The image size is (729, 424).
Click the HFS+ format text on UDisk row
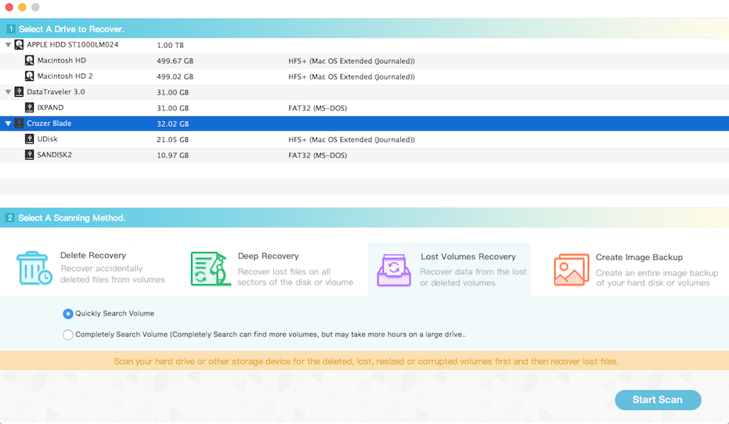coord(351,140)
